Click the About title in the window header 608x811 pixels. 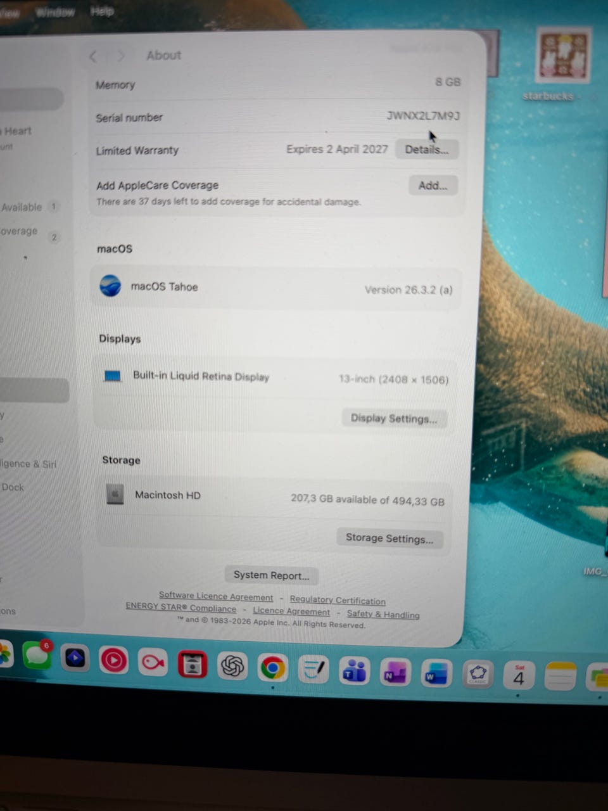tap(164, 56)
